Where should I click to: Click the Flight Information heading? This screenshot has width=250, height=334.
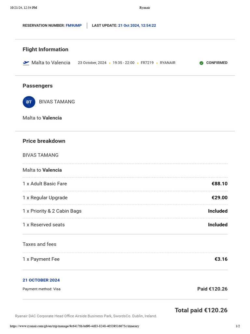[x=45, y=50]
